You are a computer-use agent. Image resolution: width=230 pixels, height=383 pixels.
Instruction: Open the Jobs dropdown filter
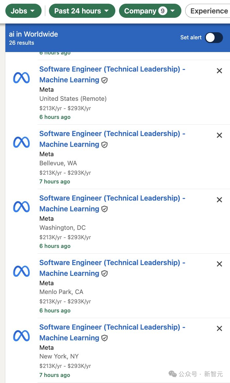23,11
